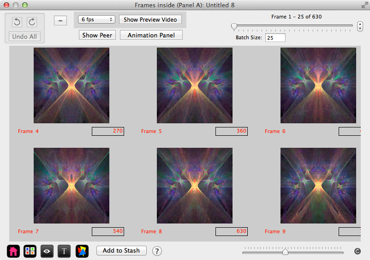Click Show Preview Video
Screen dimensions: 370x260
pos(150,19)
